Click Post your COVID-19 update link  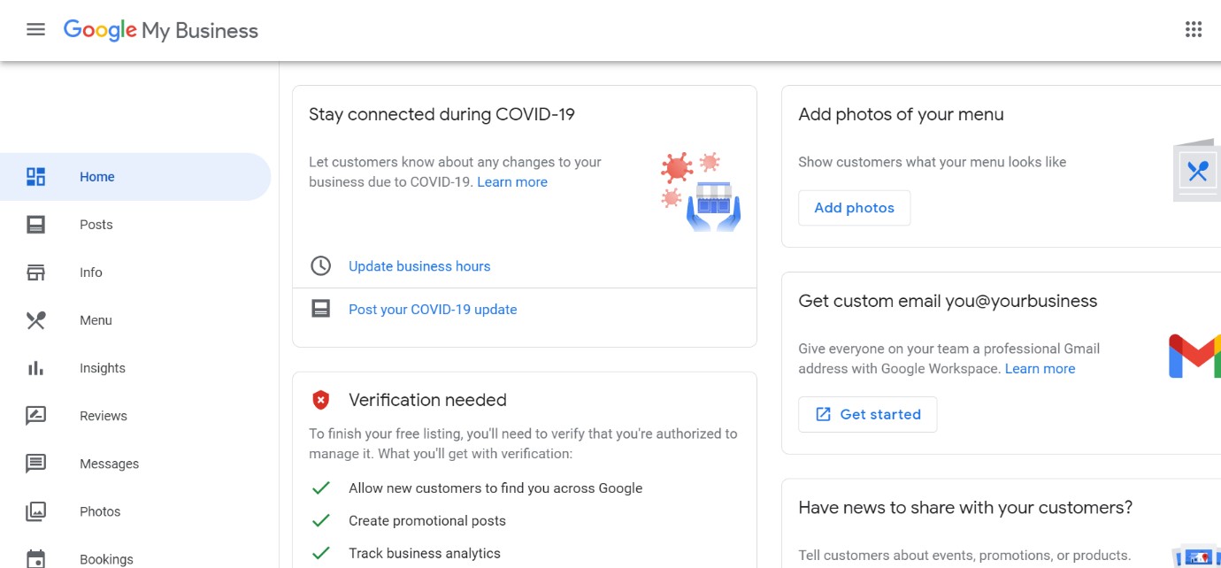point(433,310)
